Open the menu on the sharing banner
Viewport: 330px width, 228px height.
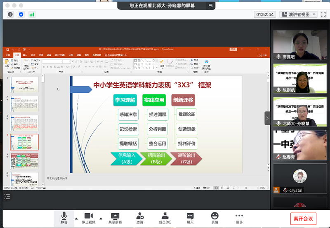(x=211, y=6)
